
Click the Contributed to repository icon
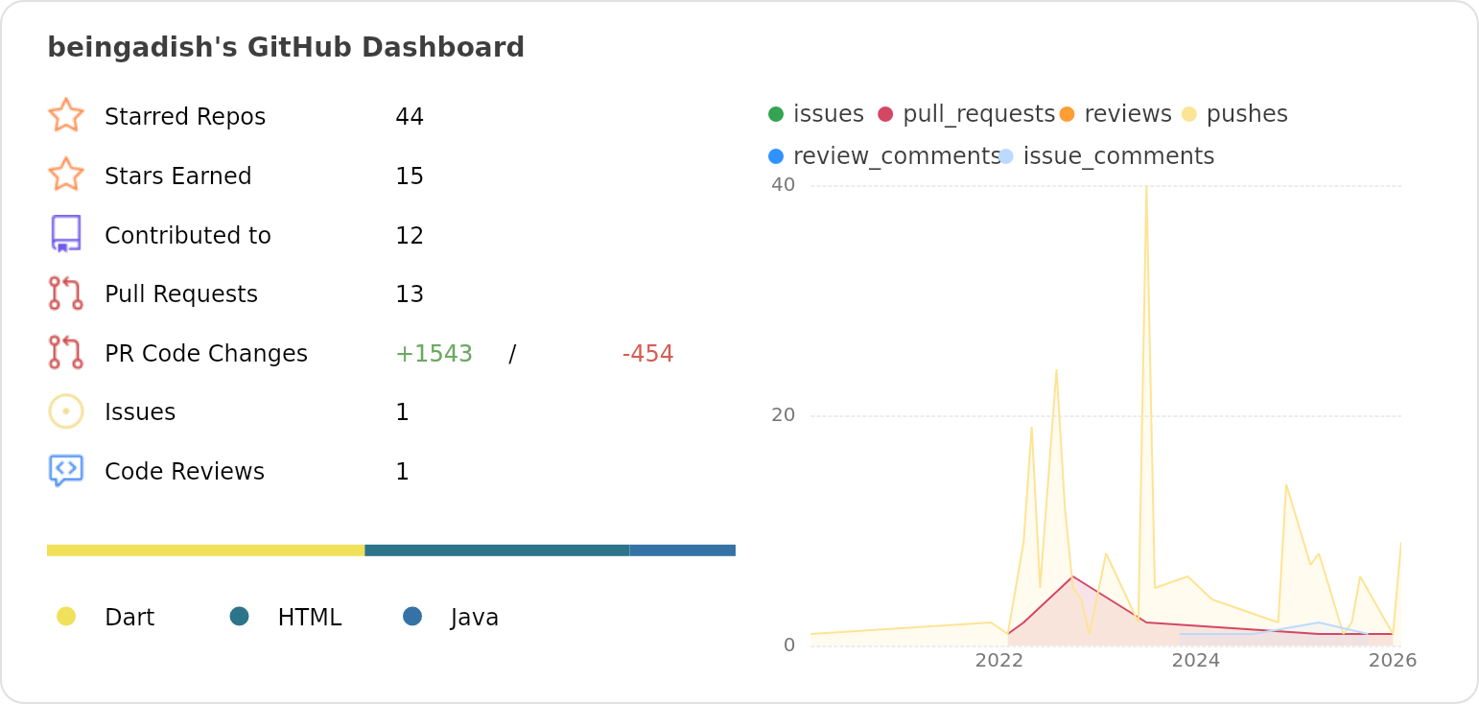tap(67, 234)
